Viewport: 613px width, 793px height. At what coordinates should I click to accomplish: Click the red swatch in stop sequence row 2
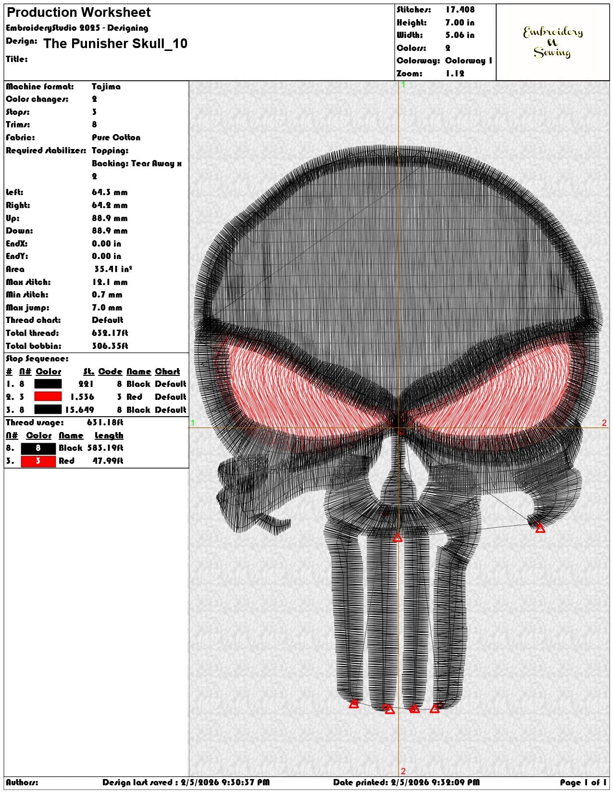48,396
